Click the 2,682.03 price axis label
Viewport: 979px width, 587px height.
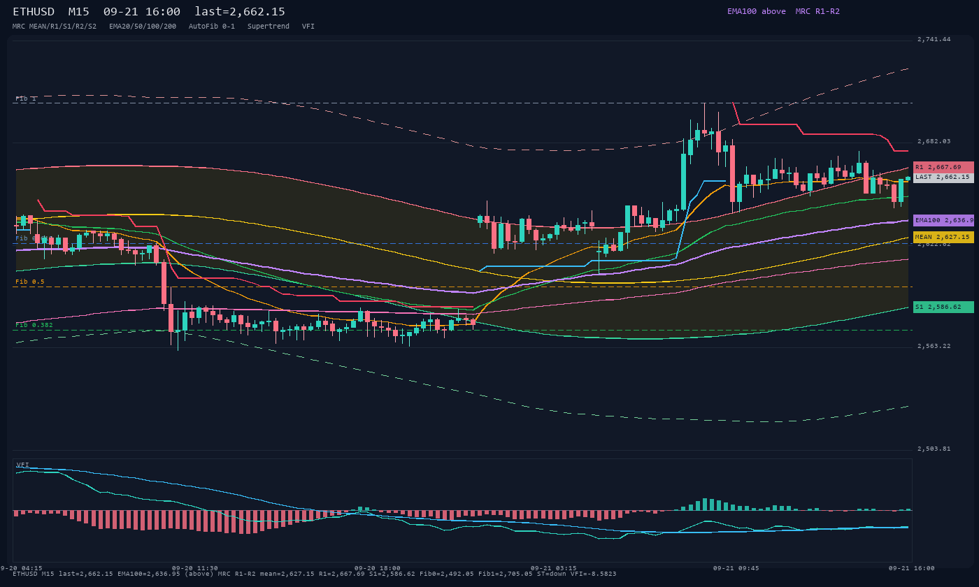[934, 141]
